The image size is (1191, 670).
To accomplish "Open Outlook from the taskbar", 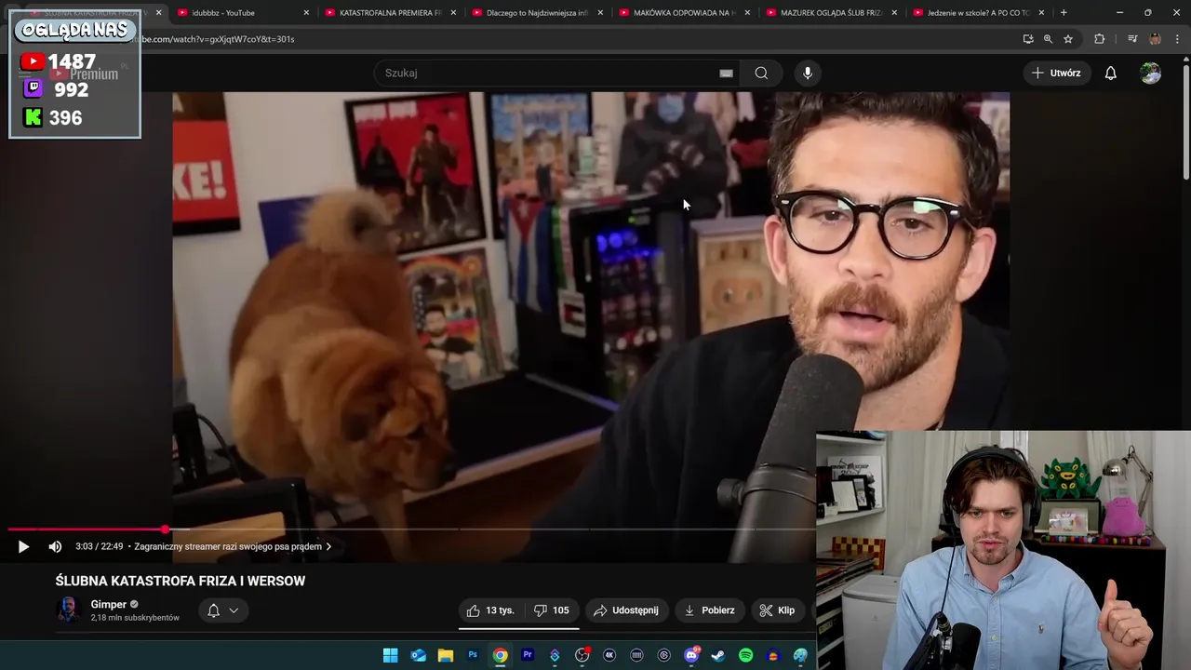I will point(418,655).
